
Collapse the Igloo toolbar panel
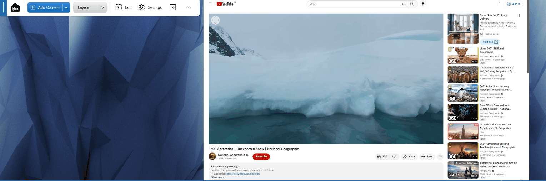[x=173, y=7]
